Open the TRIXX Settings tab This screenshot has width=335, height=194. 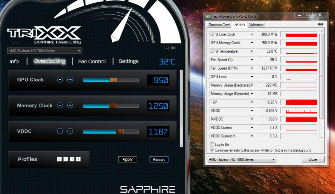(129, 61)
